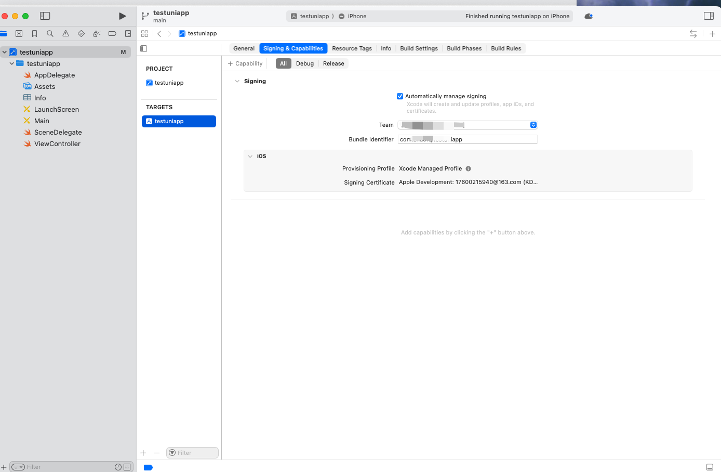Image resolution: width=721 pixels, height=472 pixels.
Task: Go back in editor history
Action: coord(159,34)
